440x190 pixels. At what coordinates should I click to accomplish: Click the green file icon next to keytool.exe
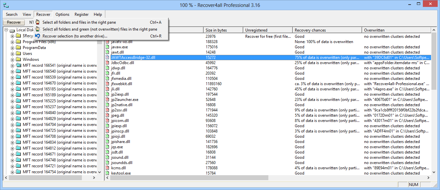(107, 173)
